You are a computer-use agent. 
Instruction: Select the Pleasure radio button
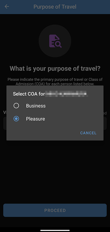click(16, 119)
